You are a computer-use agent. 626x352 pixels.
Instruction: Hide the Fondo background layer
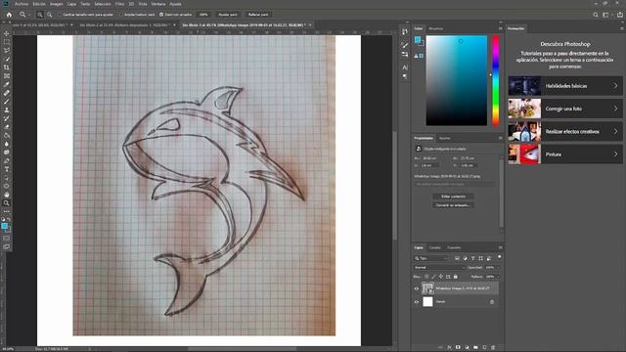click(x=417, y=302)
